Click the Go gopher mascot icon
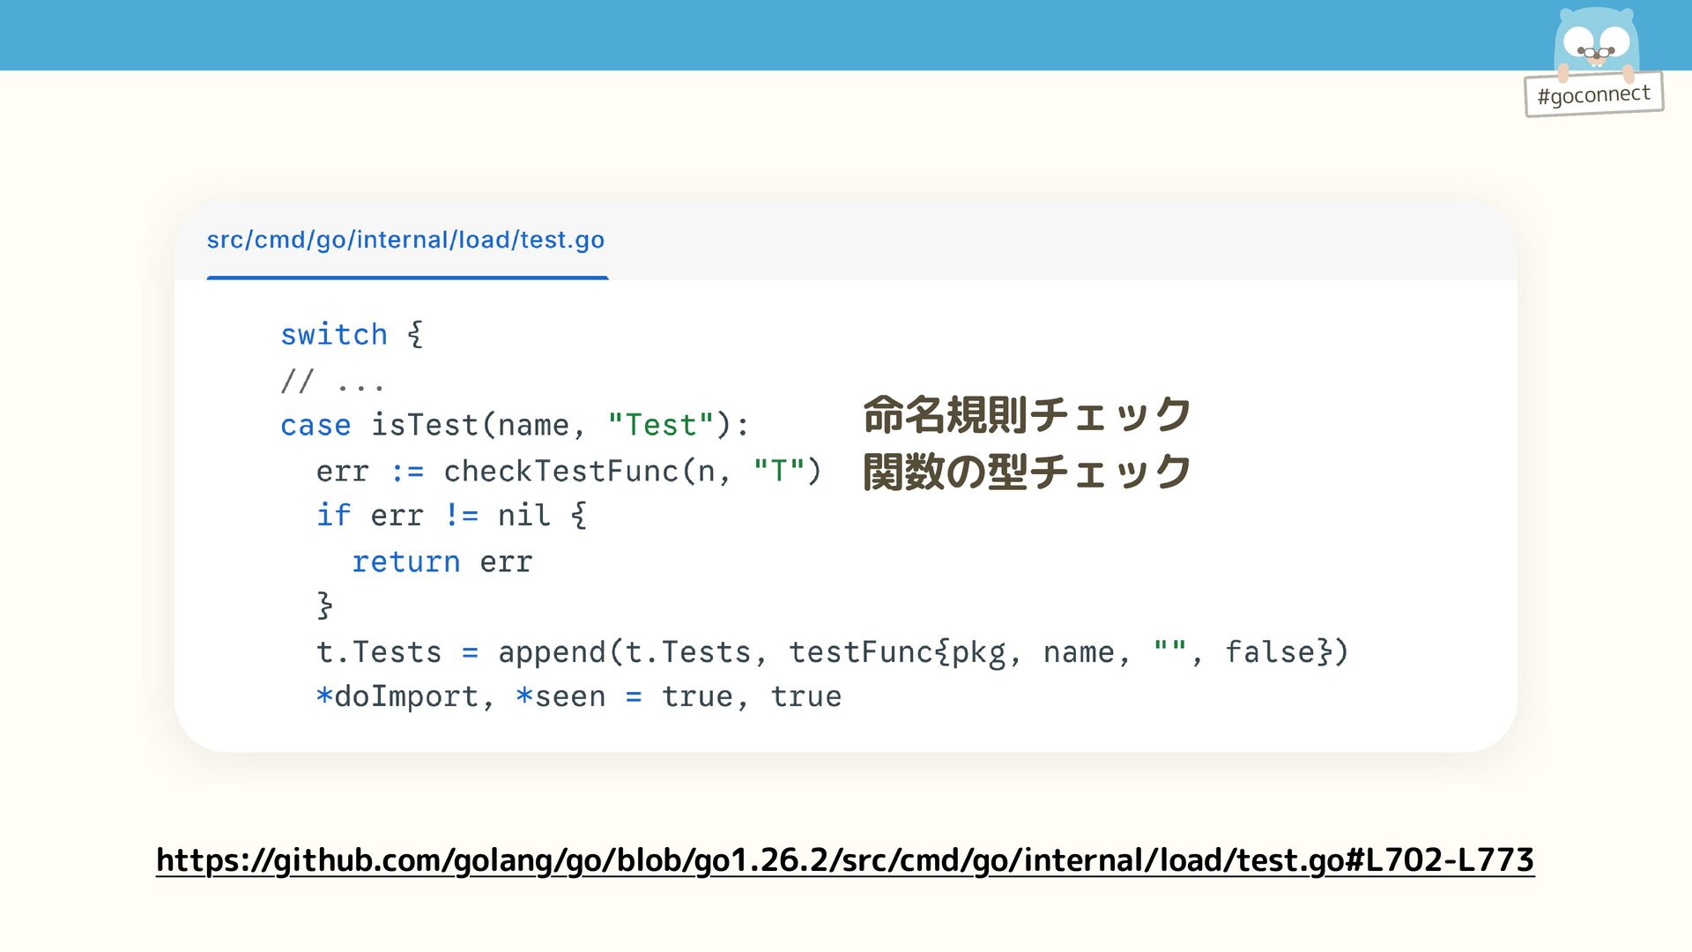1692x952 pixels. (x=1595, y=41)
